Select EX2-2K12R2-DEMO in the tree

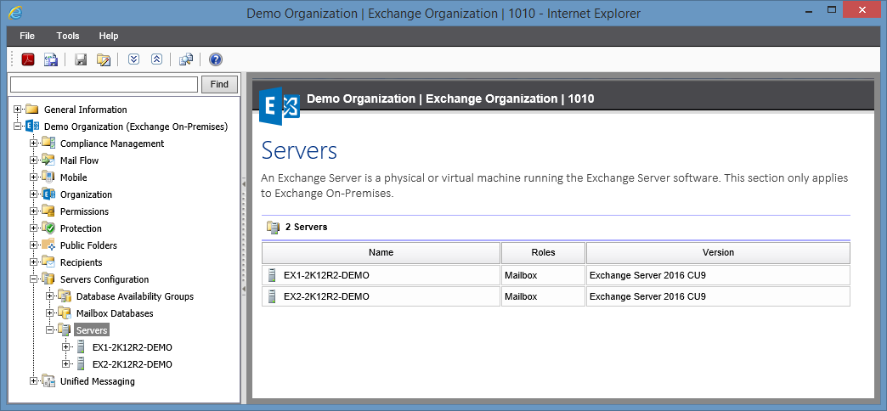[x=133, y=364]
